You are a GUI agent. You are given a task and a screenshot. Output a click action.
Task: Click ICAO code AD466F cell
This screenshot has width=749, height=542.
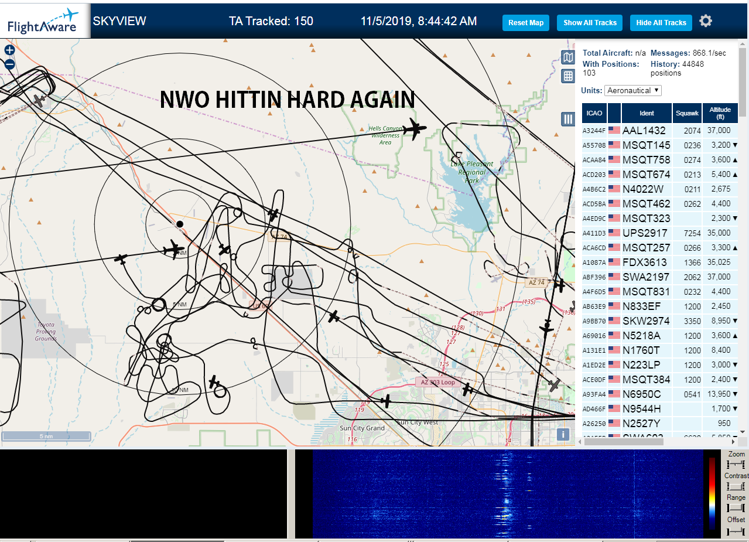pos(594,409)
